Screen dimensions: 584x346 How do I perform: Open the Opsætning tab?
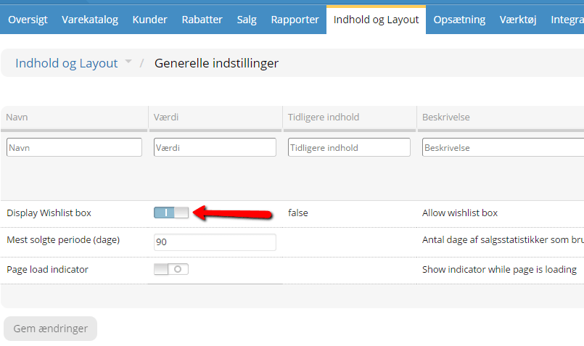459,20
